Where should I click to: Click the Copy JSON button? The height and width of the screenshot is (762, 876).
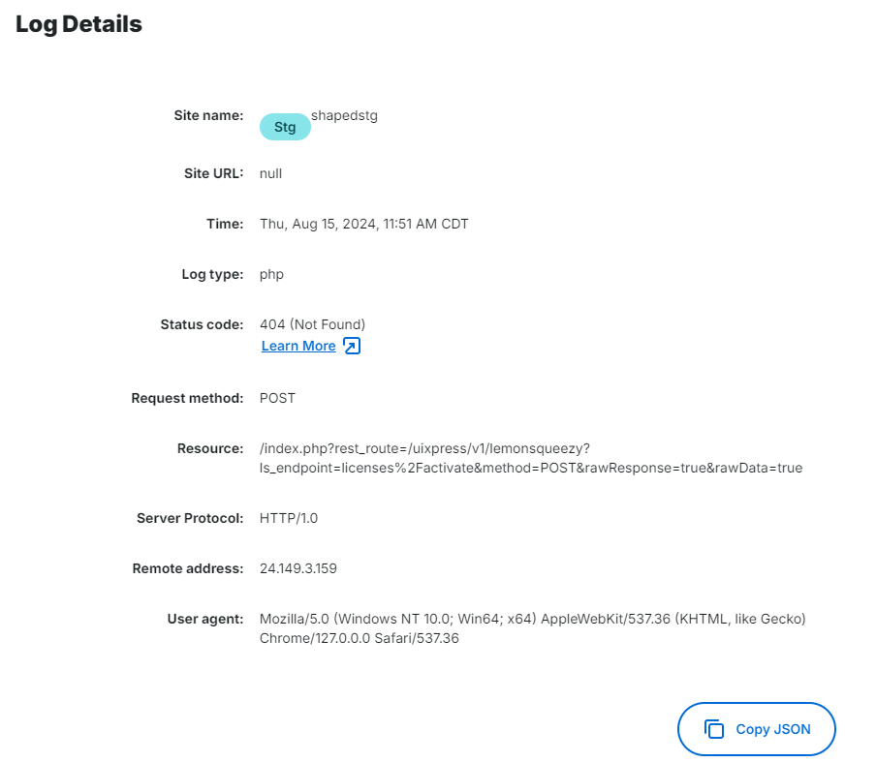click(x=756, y=729)
